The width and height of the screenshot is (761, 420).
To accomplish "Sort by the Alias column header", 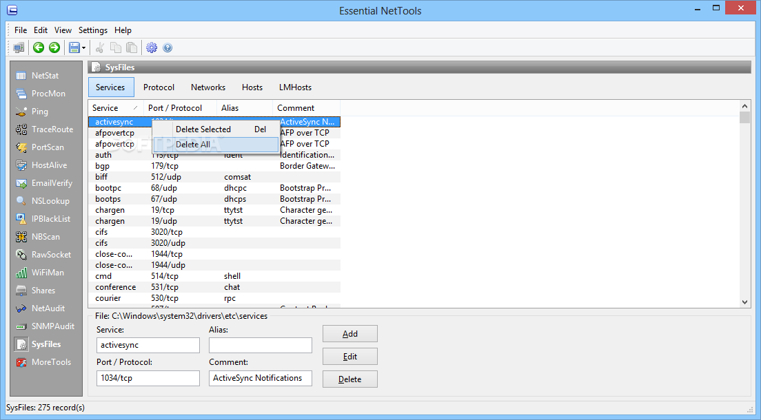I will (245, 108).
